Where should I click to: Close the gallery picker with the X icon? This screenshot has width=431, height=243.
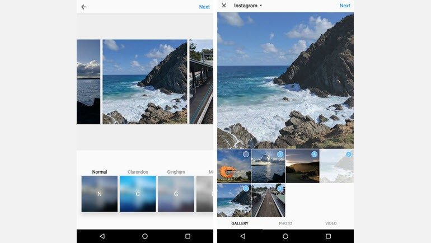click(x=224, y=6)
